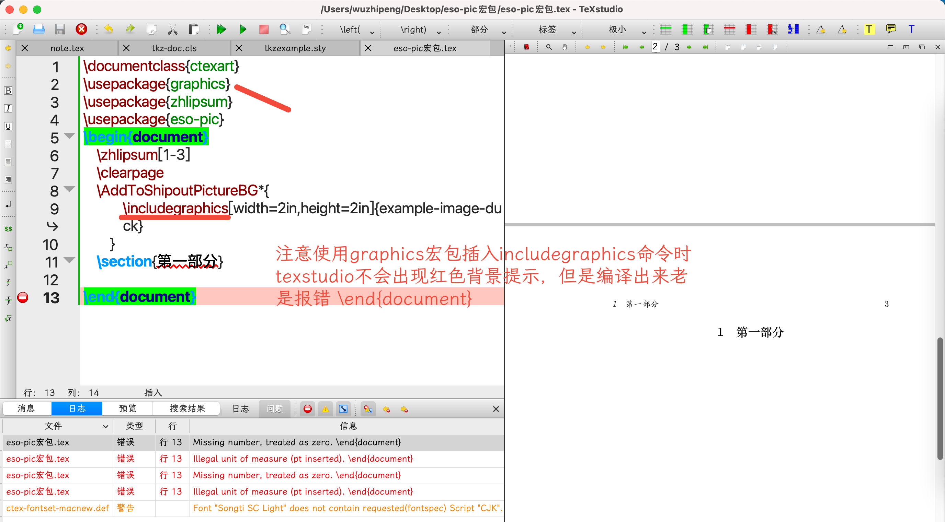945x522 pixels.
Task: Open the \left( delimiter dropdown
Action: [372, 32]
